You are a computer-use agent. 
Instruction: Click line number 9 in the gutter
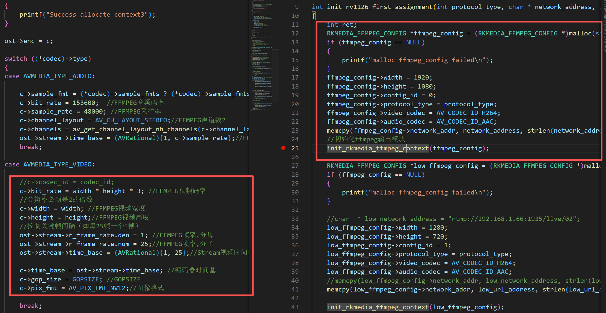point(297,7)
